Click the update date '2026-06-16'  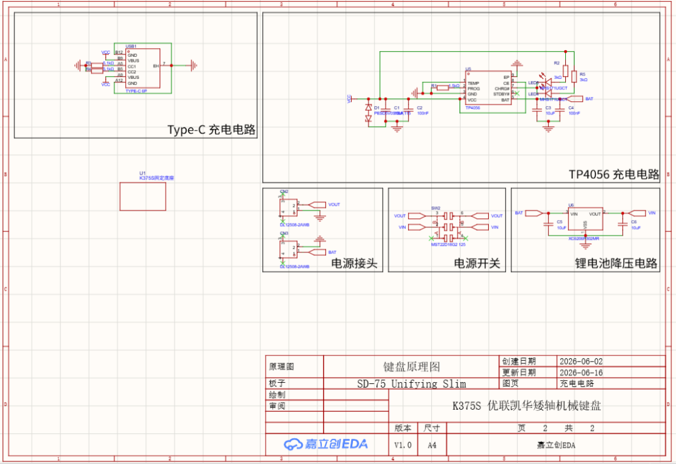581,373
